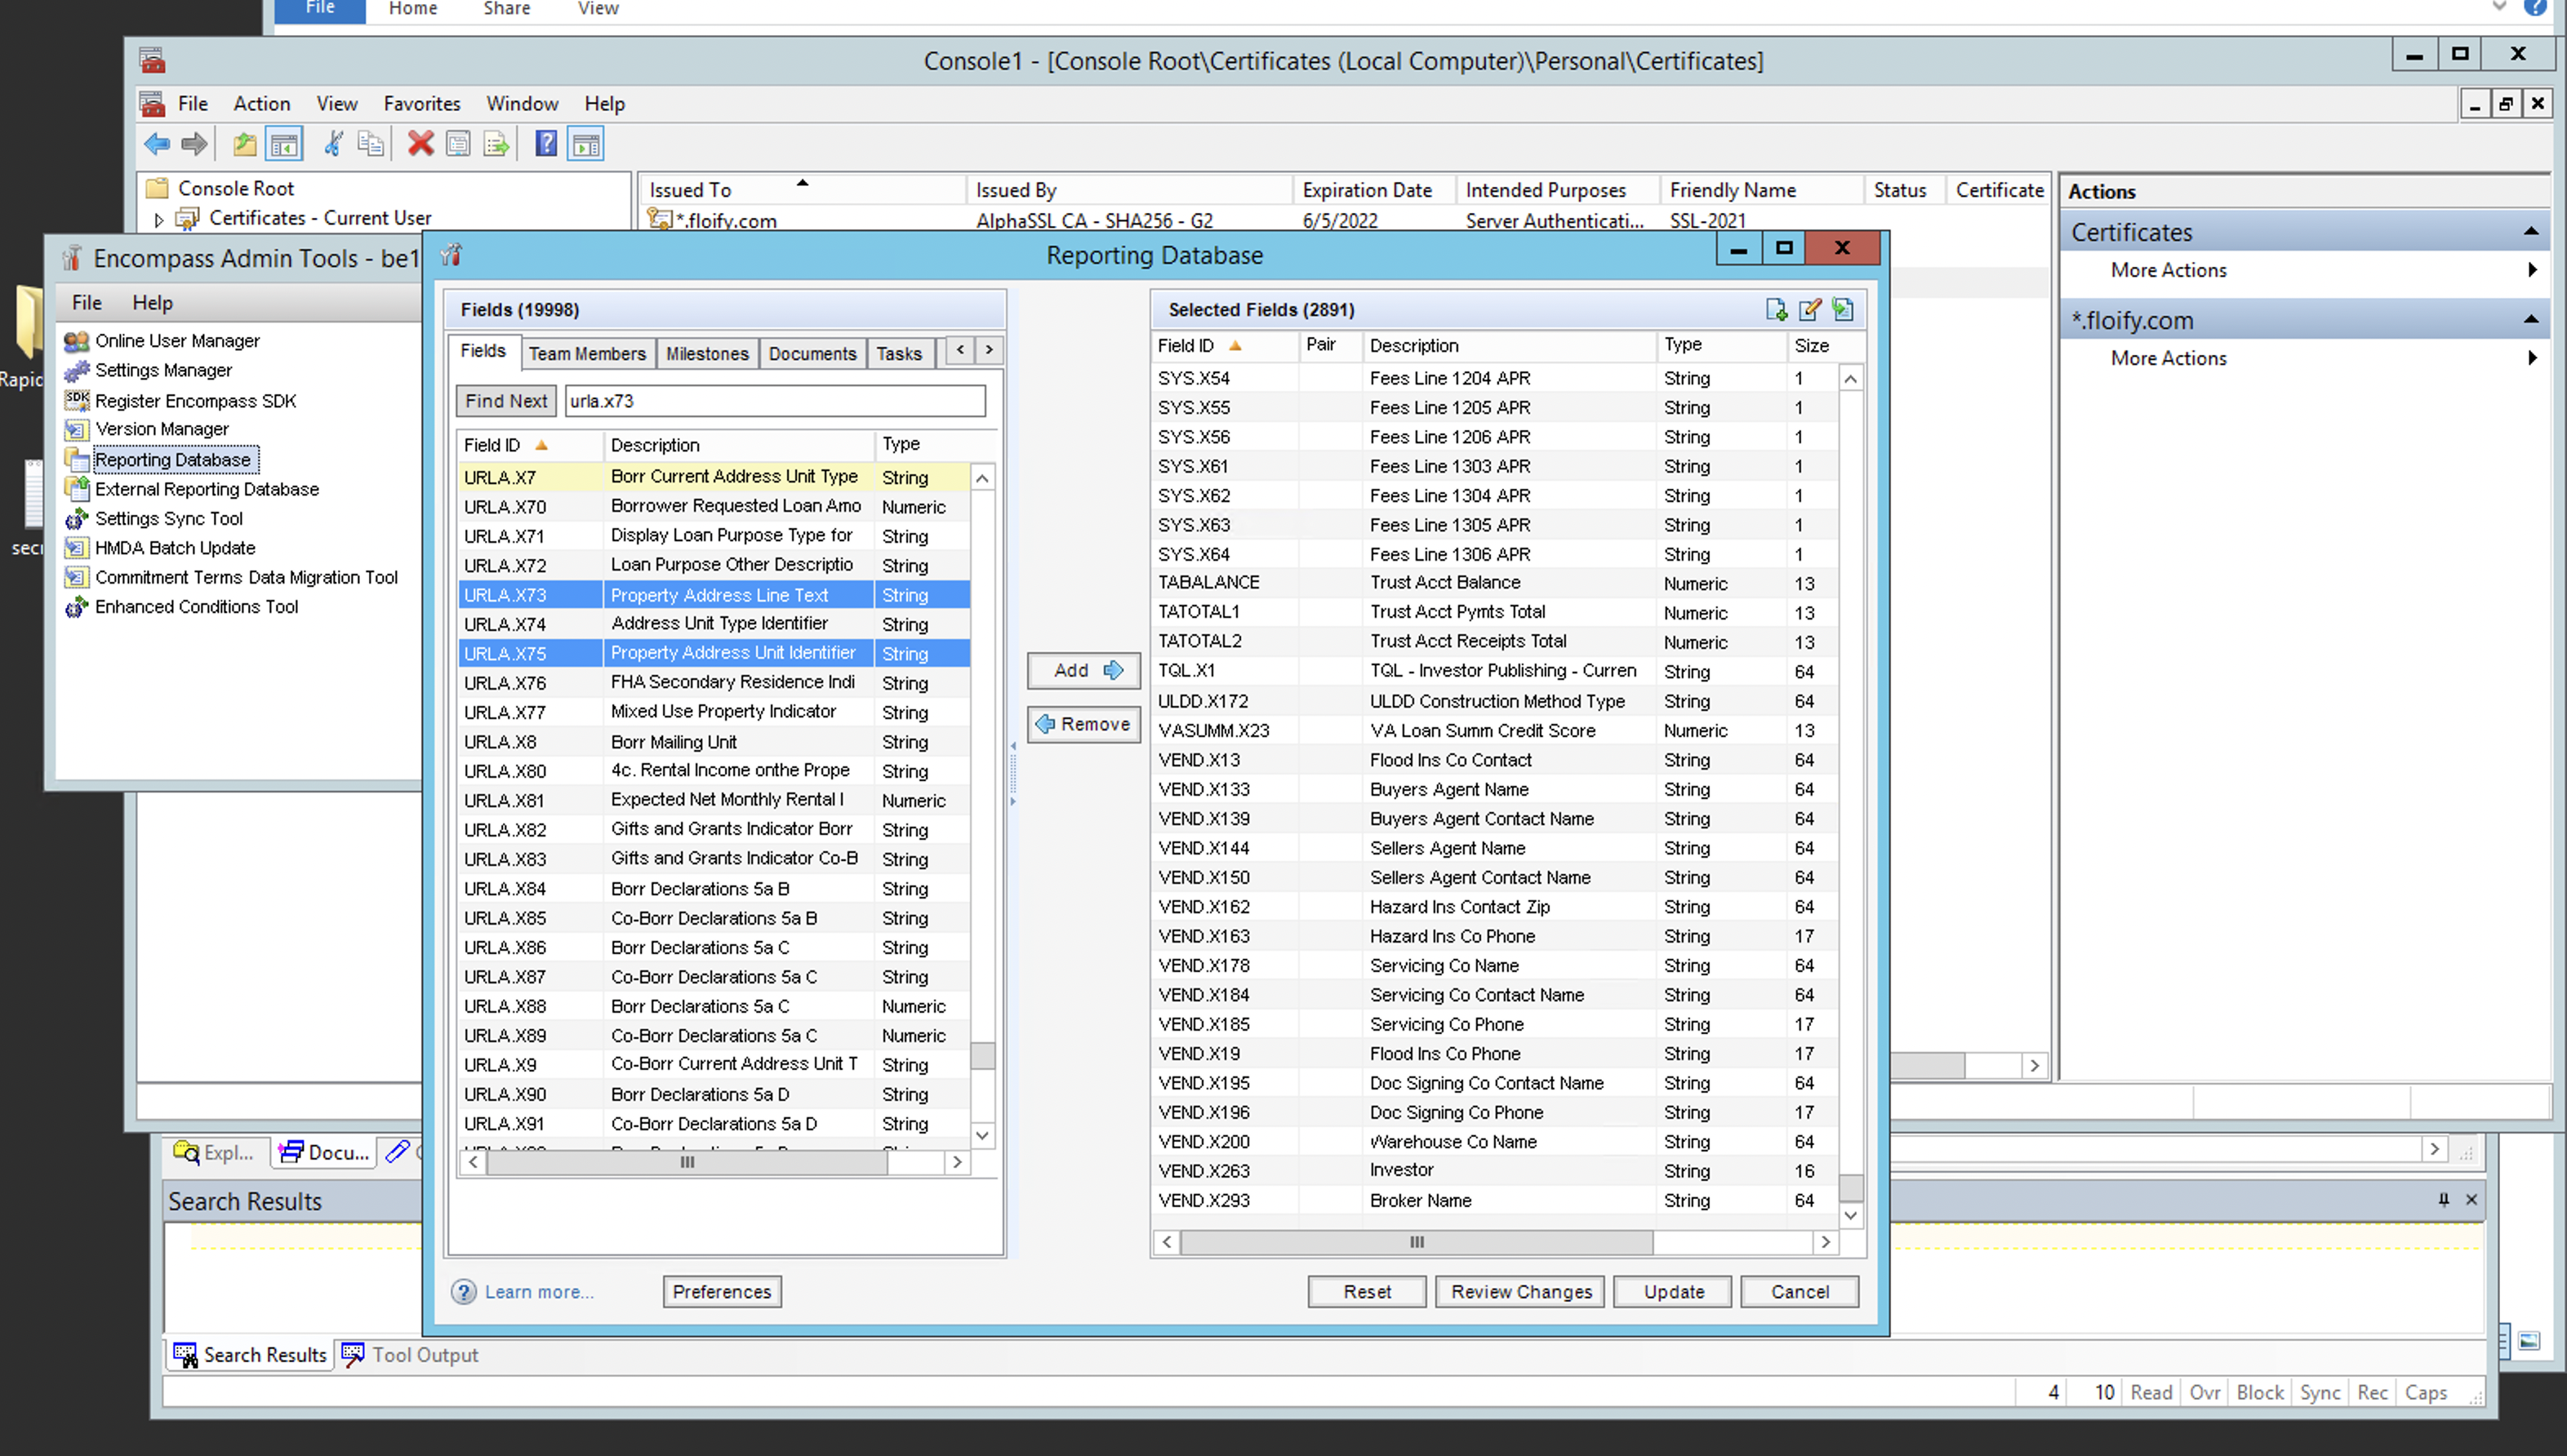Sort Selected Fields by Field ID header
This screenshot has width=2567, height=1456.
click(1223, 346)
